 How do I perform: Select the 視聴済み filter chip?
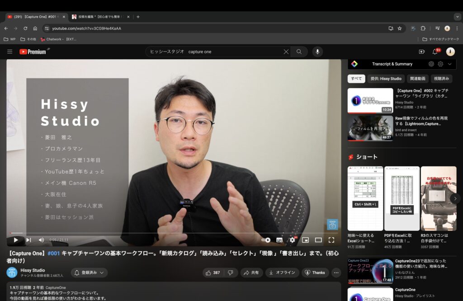pyautogui.click(x=441, y=79)
